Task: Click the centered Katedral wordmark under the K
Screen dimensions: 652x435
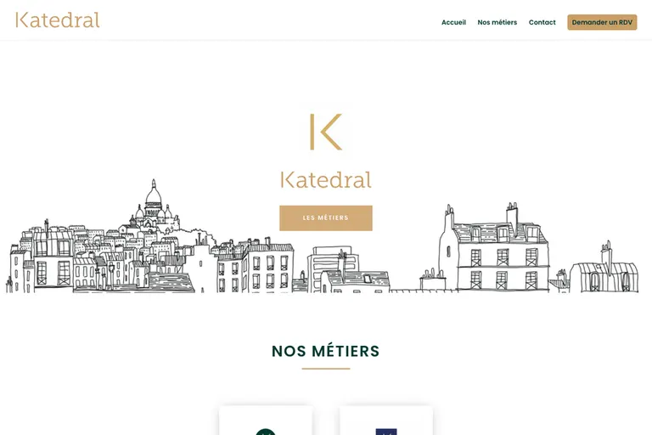Action: [326, 180]
